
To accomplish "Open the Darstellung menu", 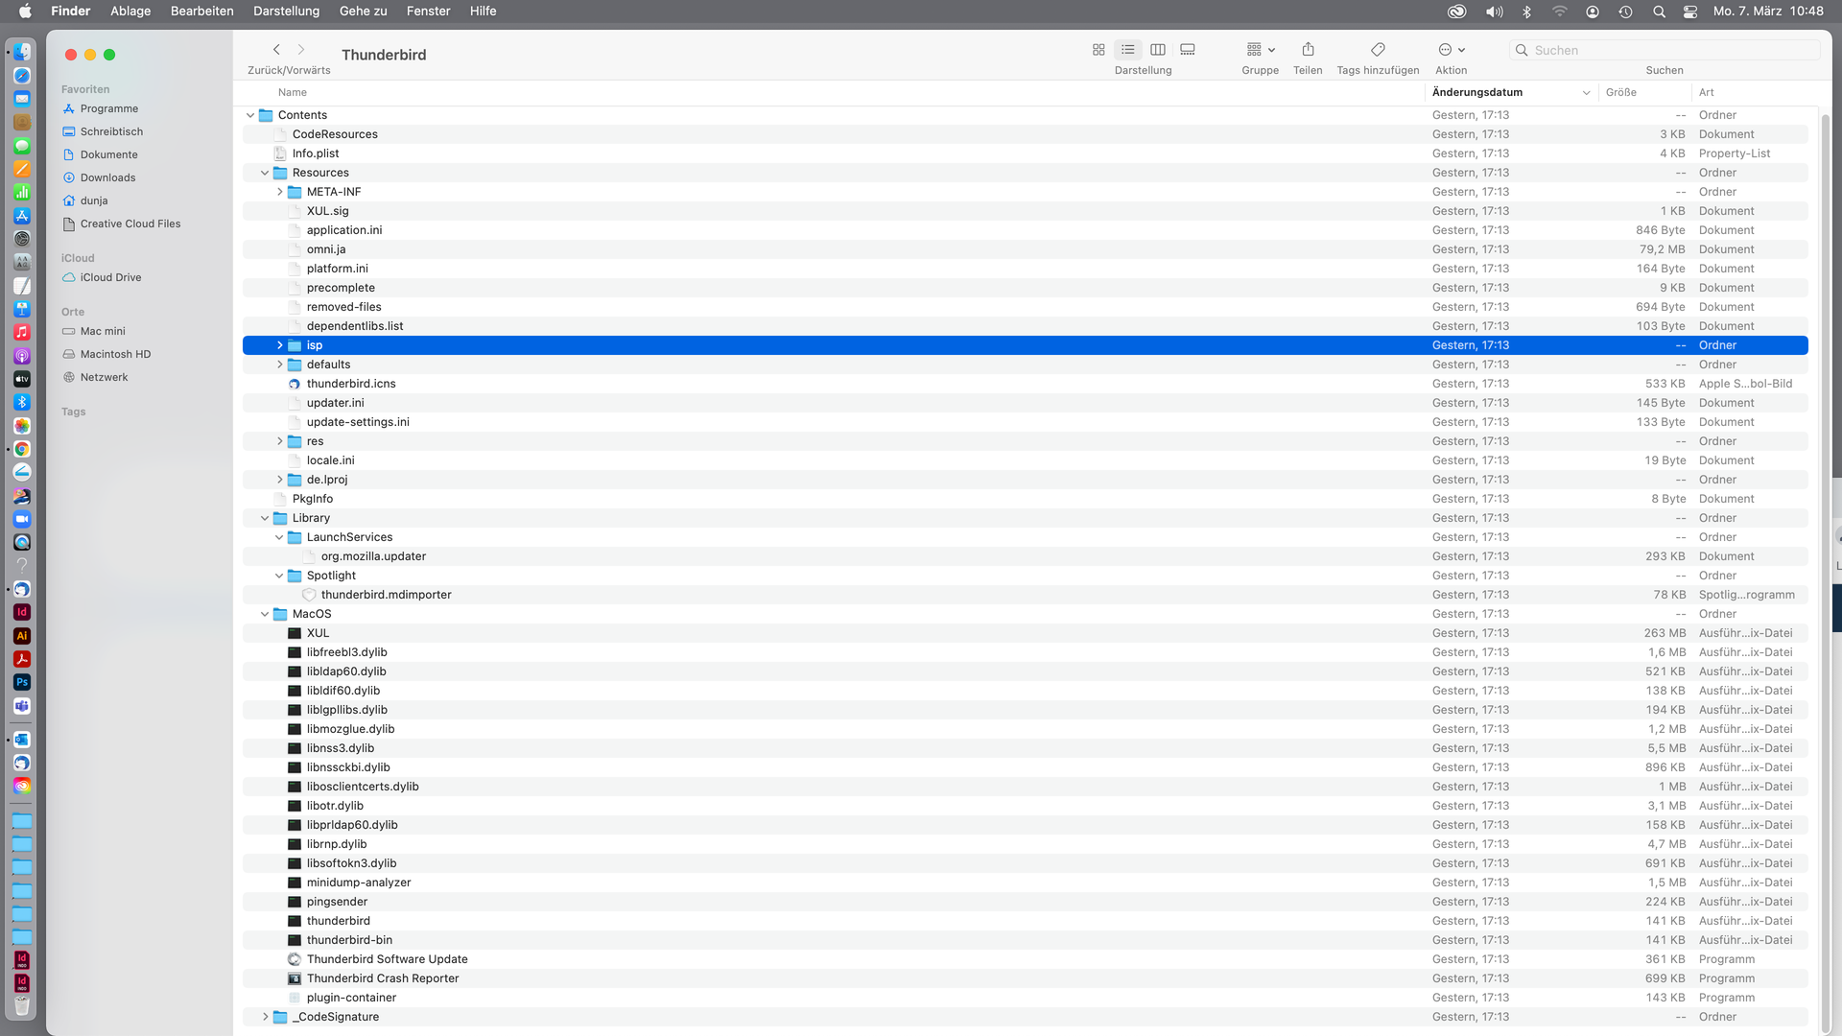I will pos(286,12).
